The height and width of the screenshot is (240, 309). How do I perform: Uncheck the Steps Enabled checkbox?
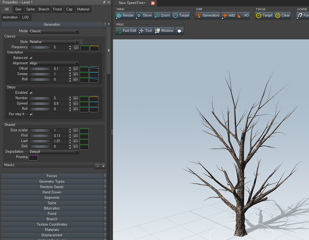(x=31, y=93)
